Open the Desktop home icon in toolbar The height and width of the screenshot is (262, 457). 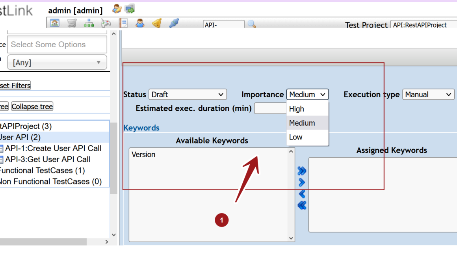coord(55,23)
